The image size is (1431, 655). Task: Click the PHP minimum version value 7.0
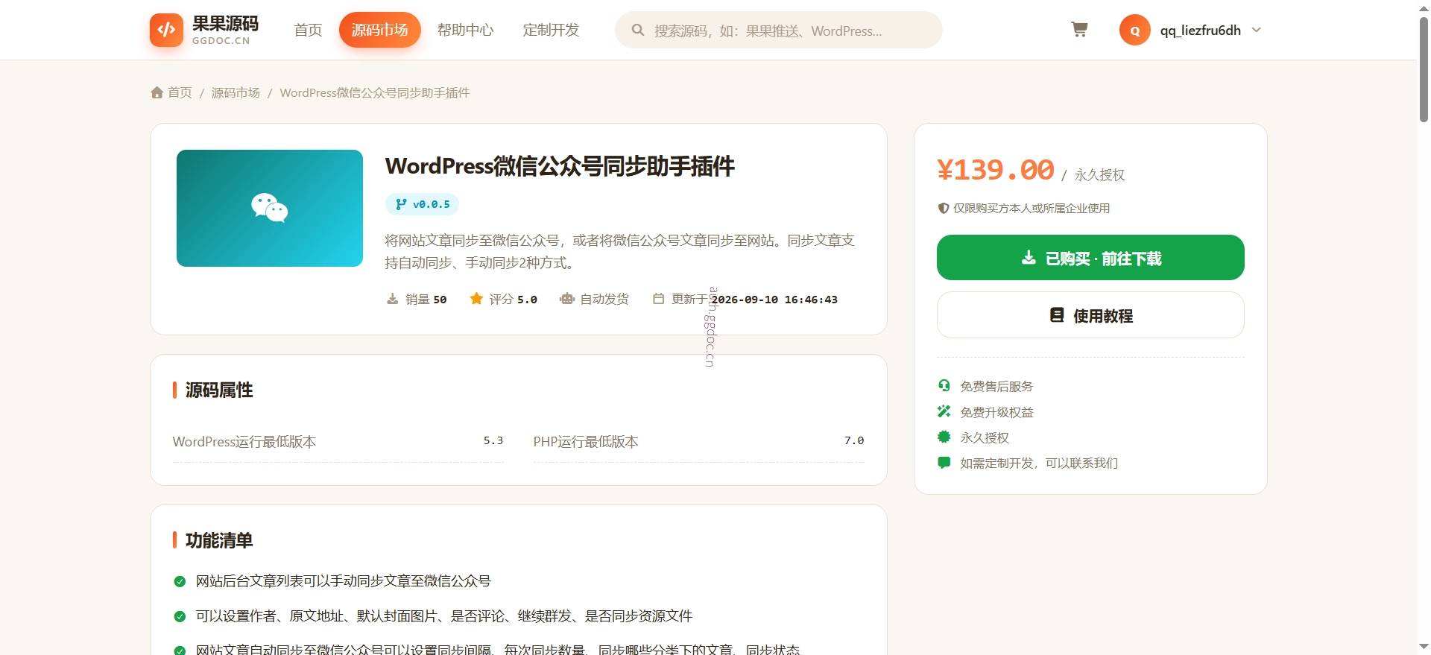pyautogui.click(x=854, y=440)
